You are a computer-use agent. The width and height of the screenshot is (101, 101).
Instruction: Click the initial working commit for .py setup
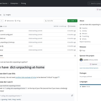click(35, 50)
